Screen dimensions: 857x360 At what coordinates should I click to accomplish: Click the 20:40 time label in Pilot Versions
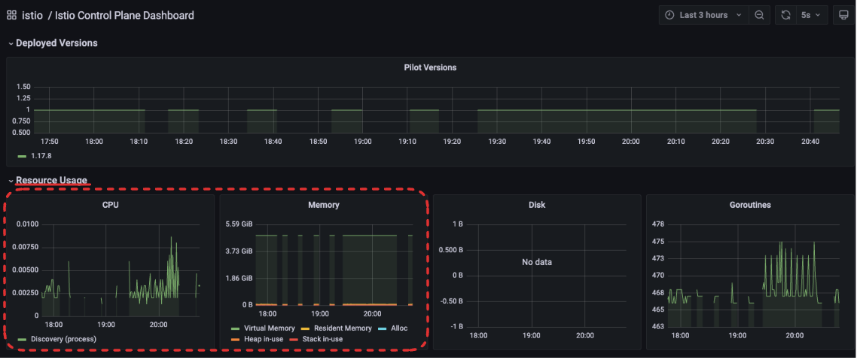point(810,141)
